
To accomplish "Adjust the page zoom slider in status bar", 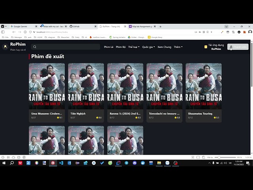I will (x=225, y=158).
